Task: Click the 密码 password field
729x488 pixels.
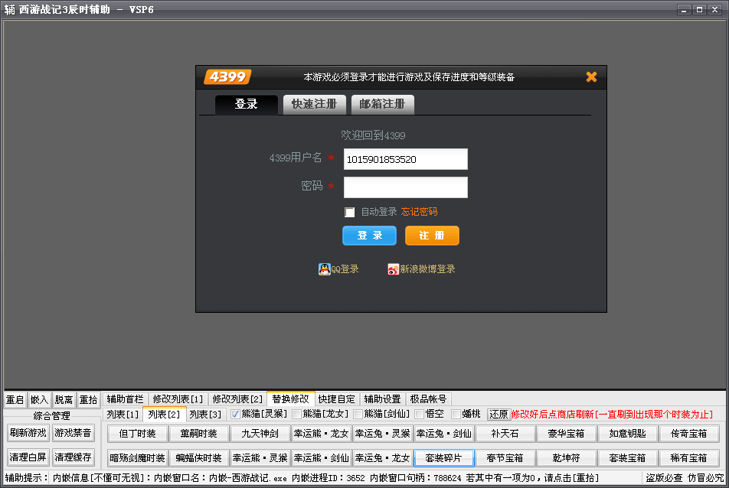Action: tap(405, 187)
